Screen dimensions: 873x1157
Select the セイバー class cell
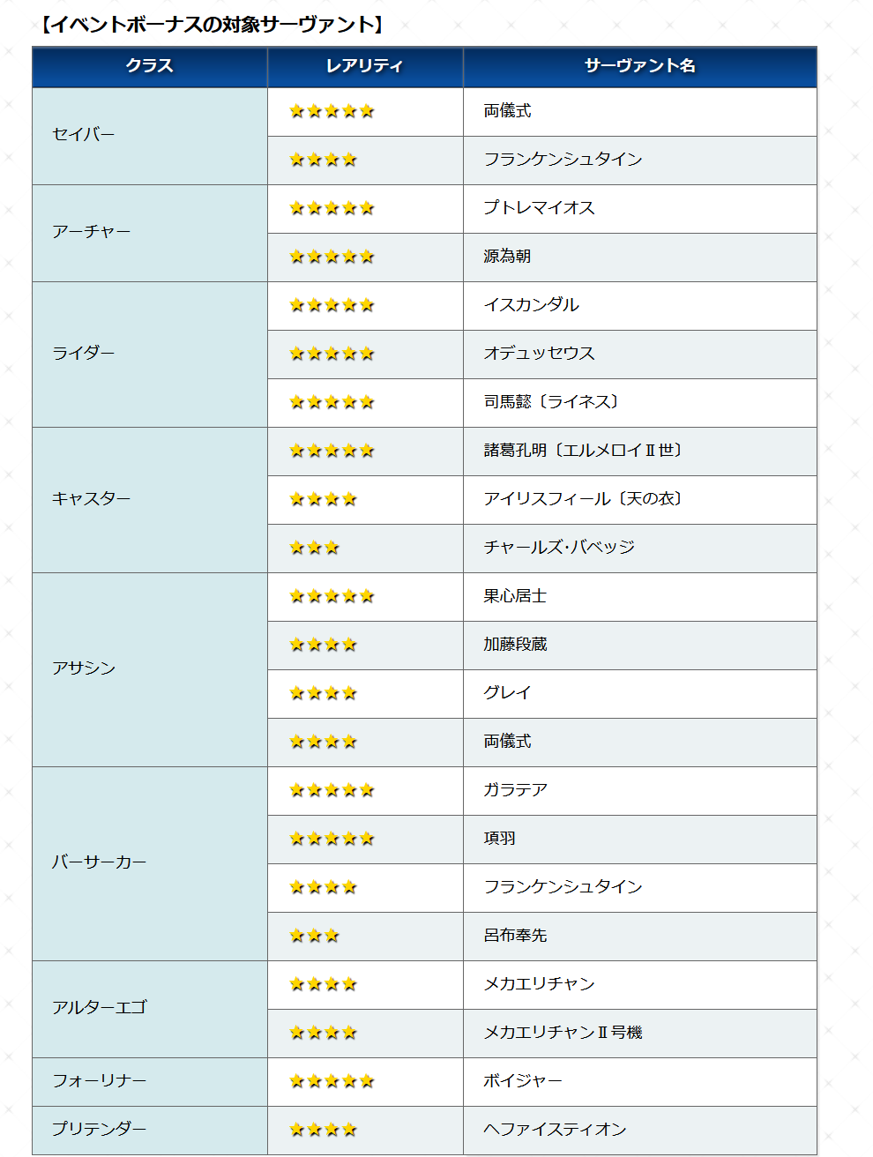[x=150, y=136]
